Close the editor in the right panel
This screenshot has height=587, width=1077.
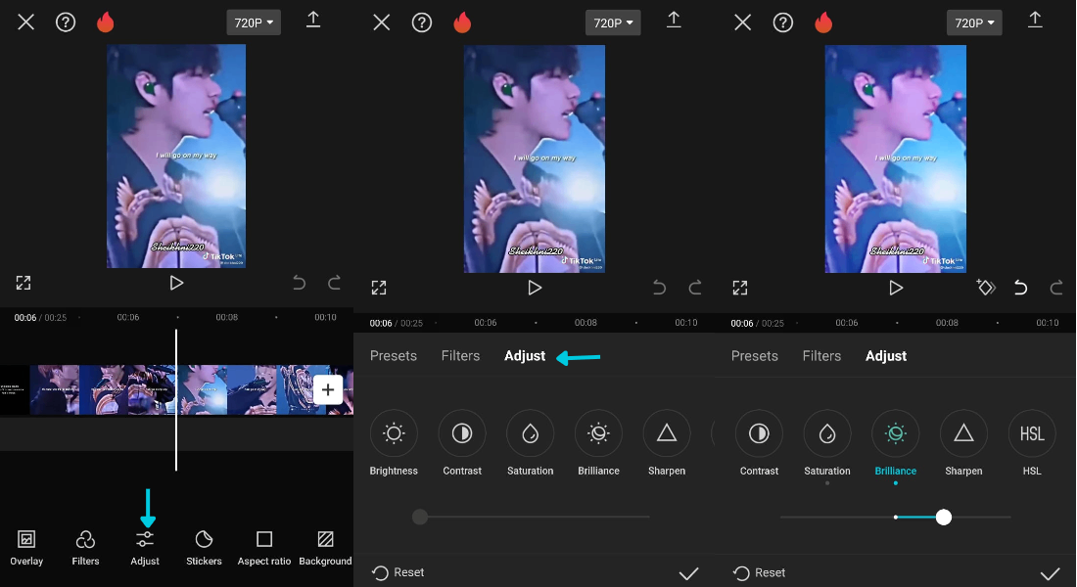click(x=742, y=23)
